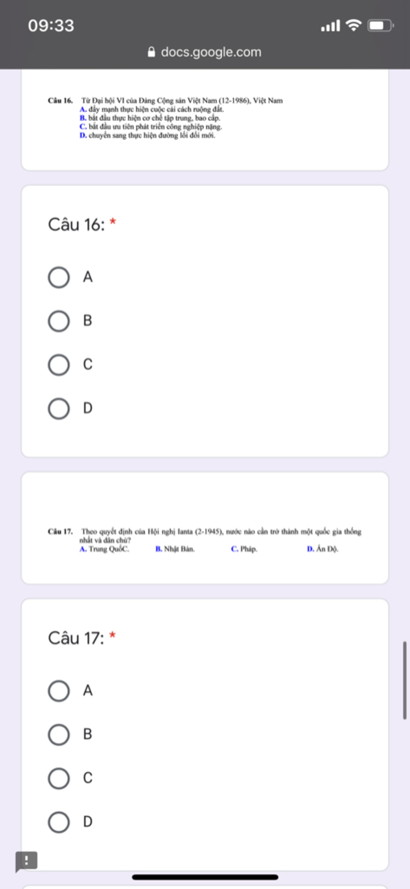Select option C for Câu 16
Viewport: 410px width, 889px height.
coord(59,365)
